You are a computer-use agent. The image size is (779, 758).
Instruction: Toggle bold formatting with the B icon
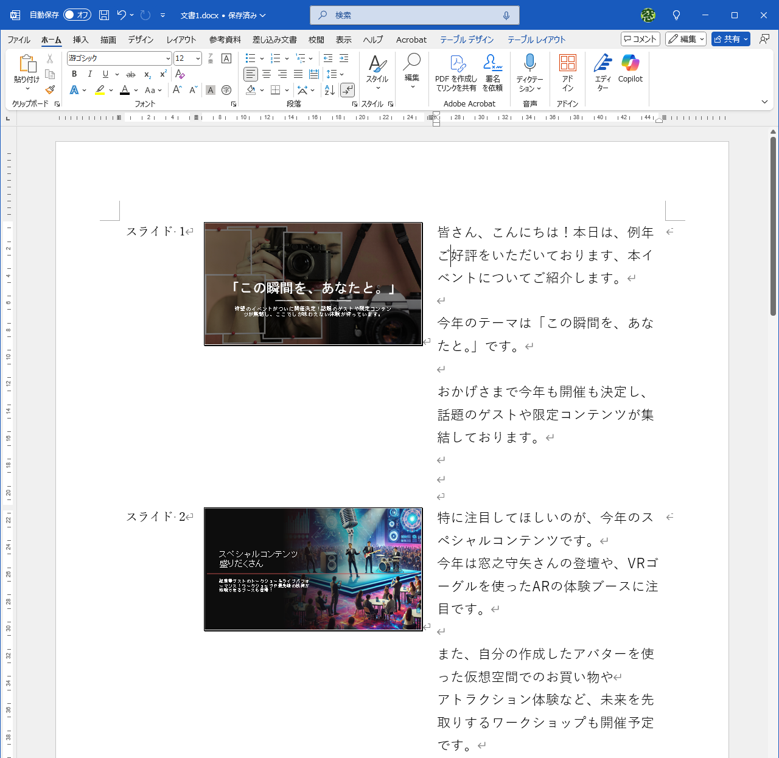tap(74, 74)
